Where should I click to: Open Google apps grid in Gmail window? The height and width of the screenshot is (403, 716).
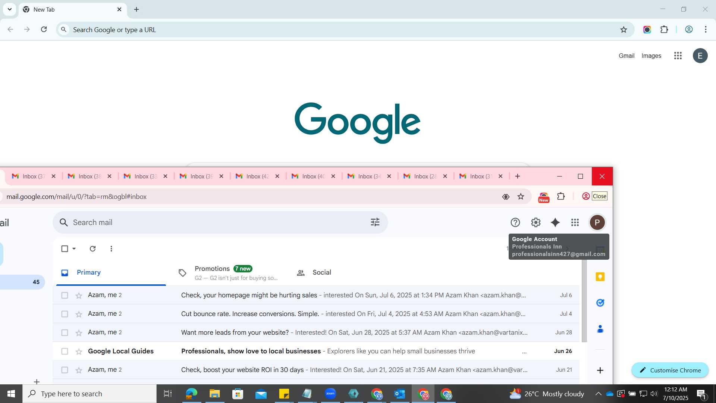tap(575, 222)
